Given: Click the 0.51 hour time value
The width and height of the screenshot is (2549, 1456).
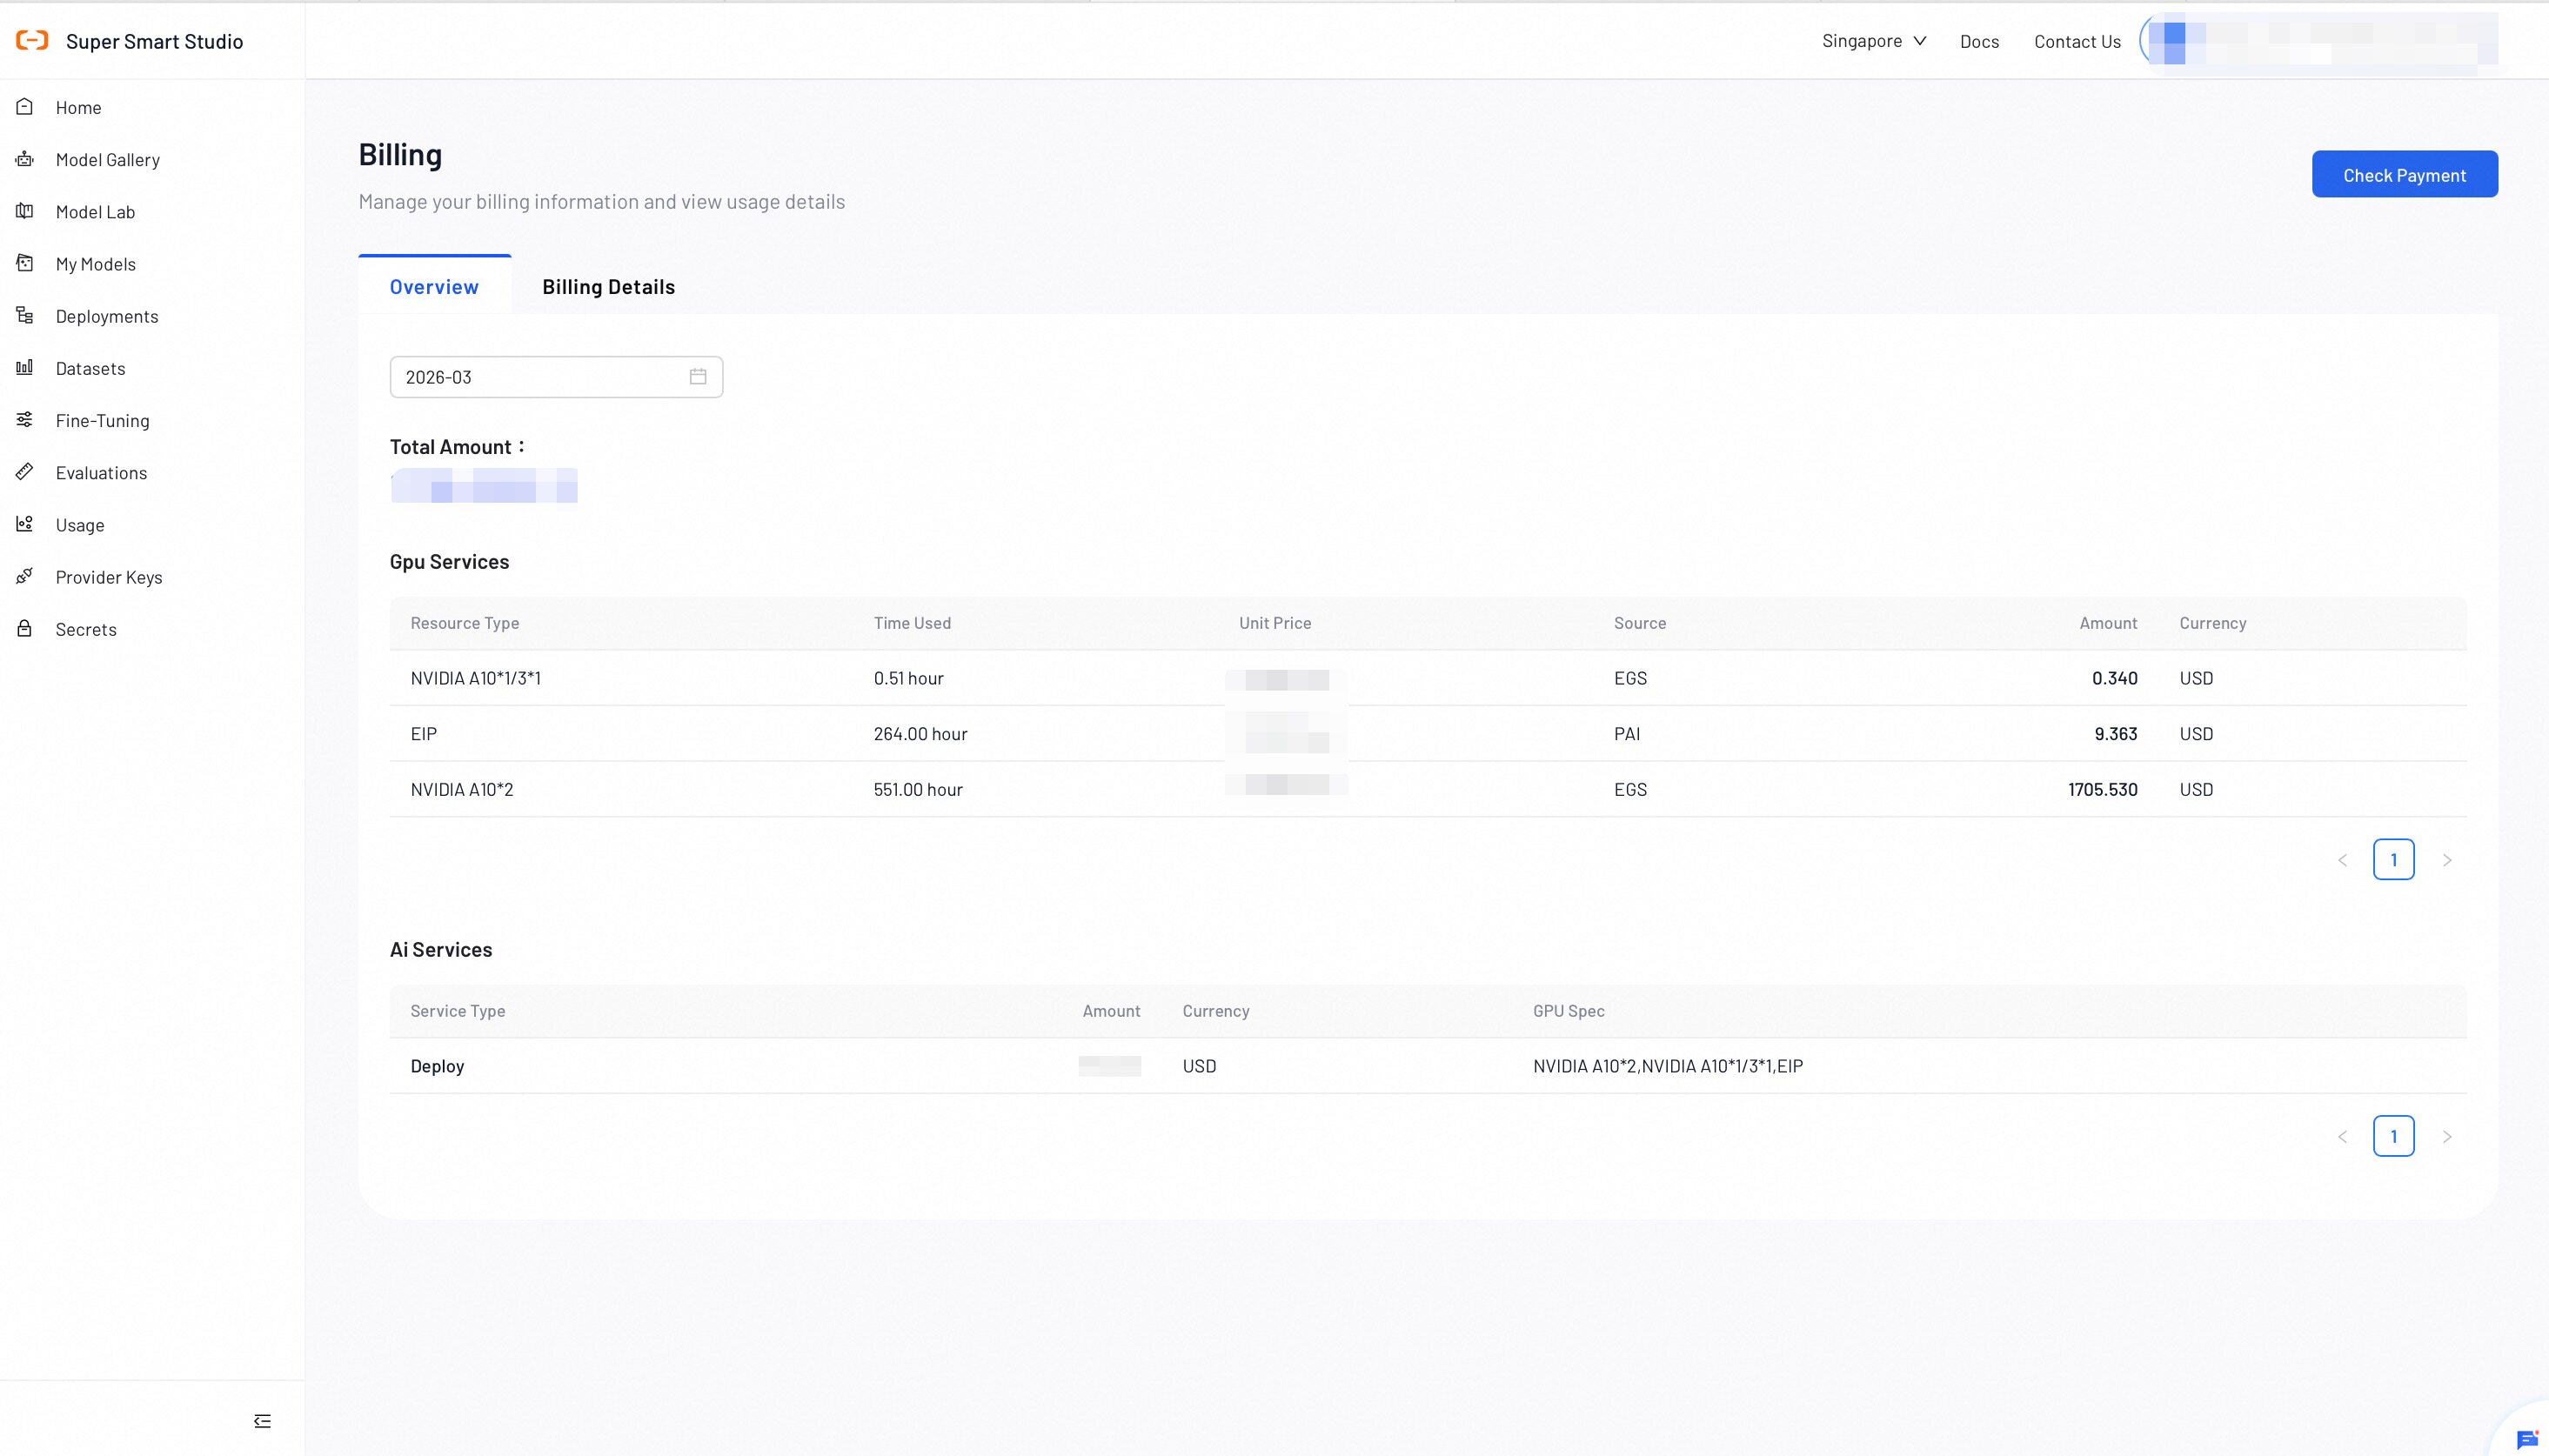Looking at the screenshot, I should [x=908, y=678].
